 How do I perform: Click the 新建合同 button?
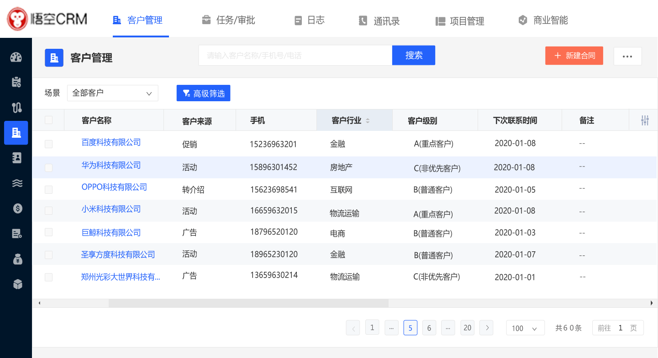(x=574, y=56)
